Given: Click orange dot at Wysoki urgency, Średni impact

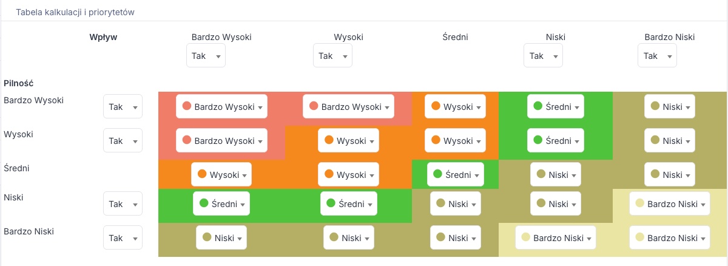Looking at the screenshot, I should point(436,140).
